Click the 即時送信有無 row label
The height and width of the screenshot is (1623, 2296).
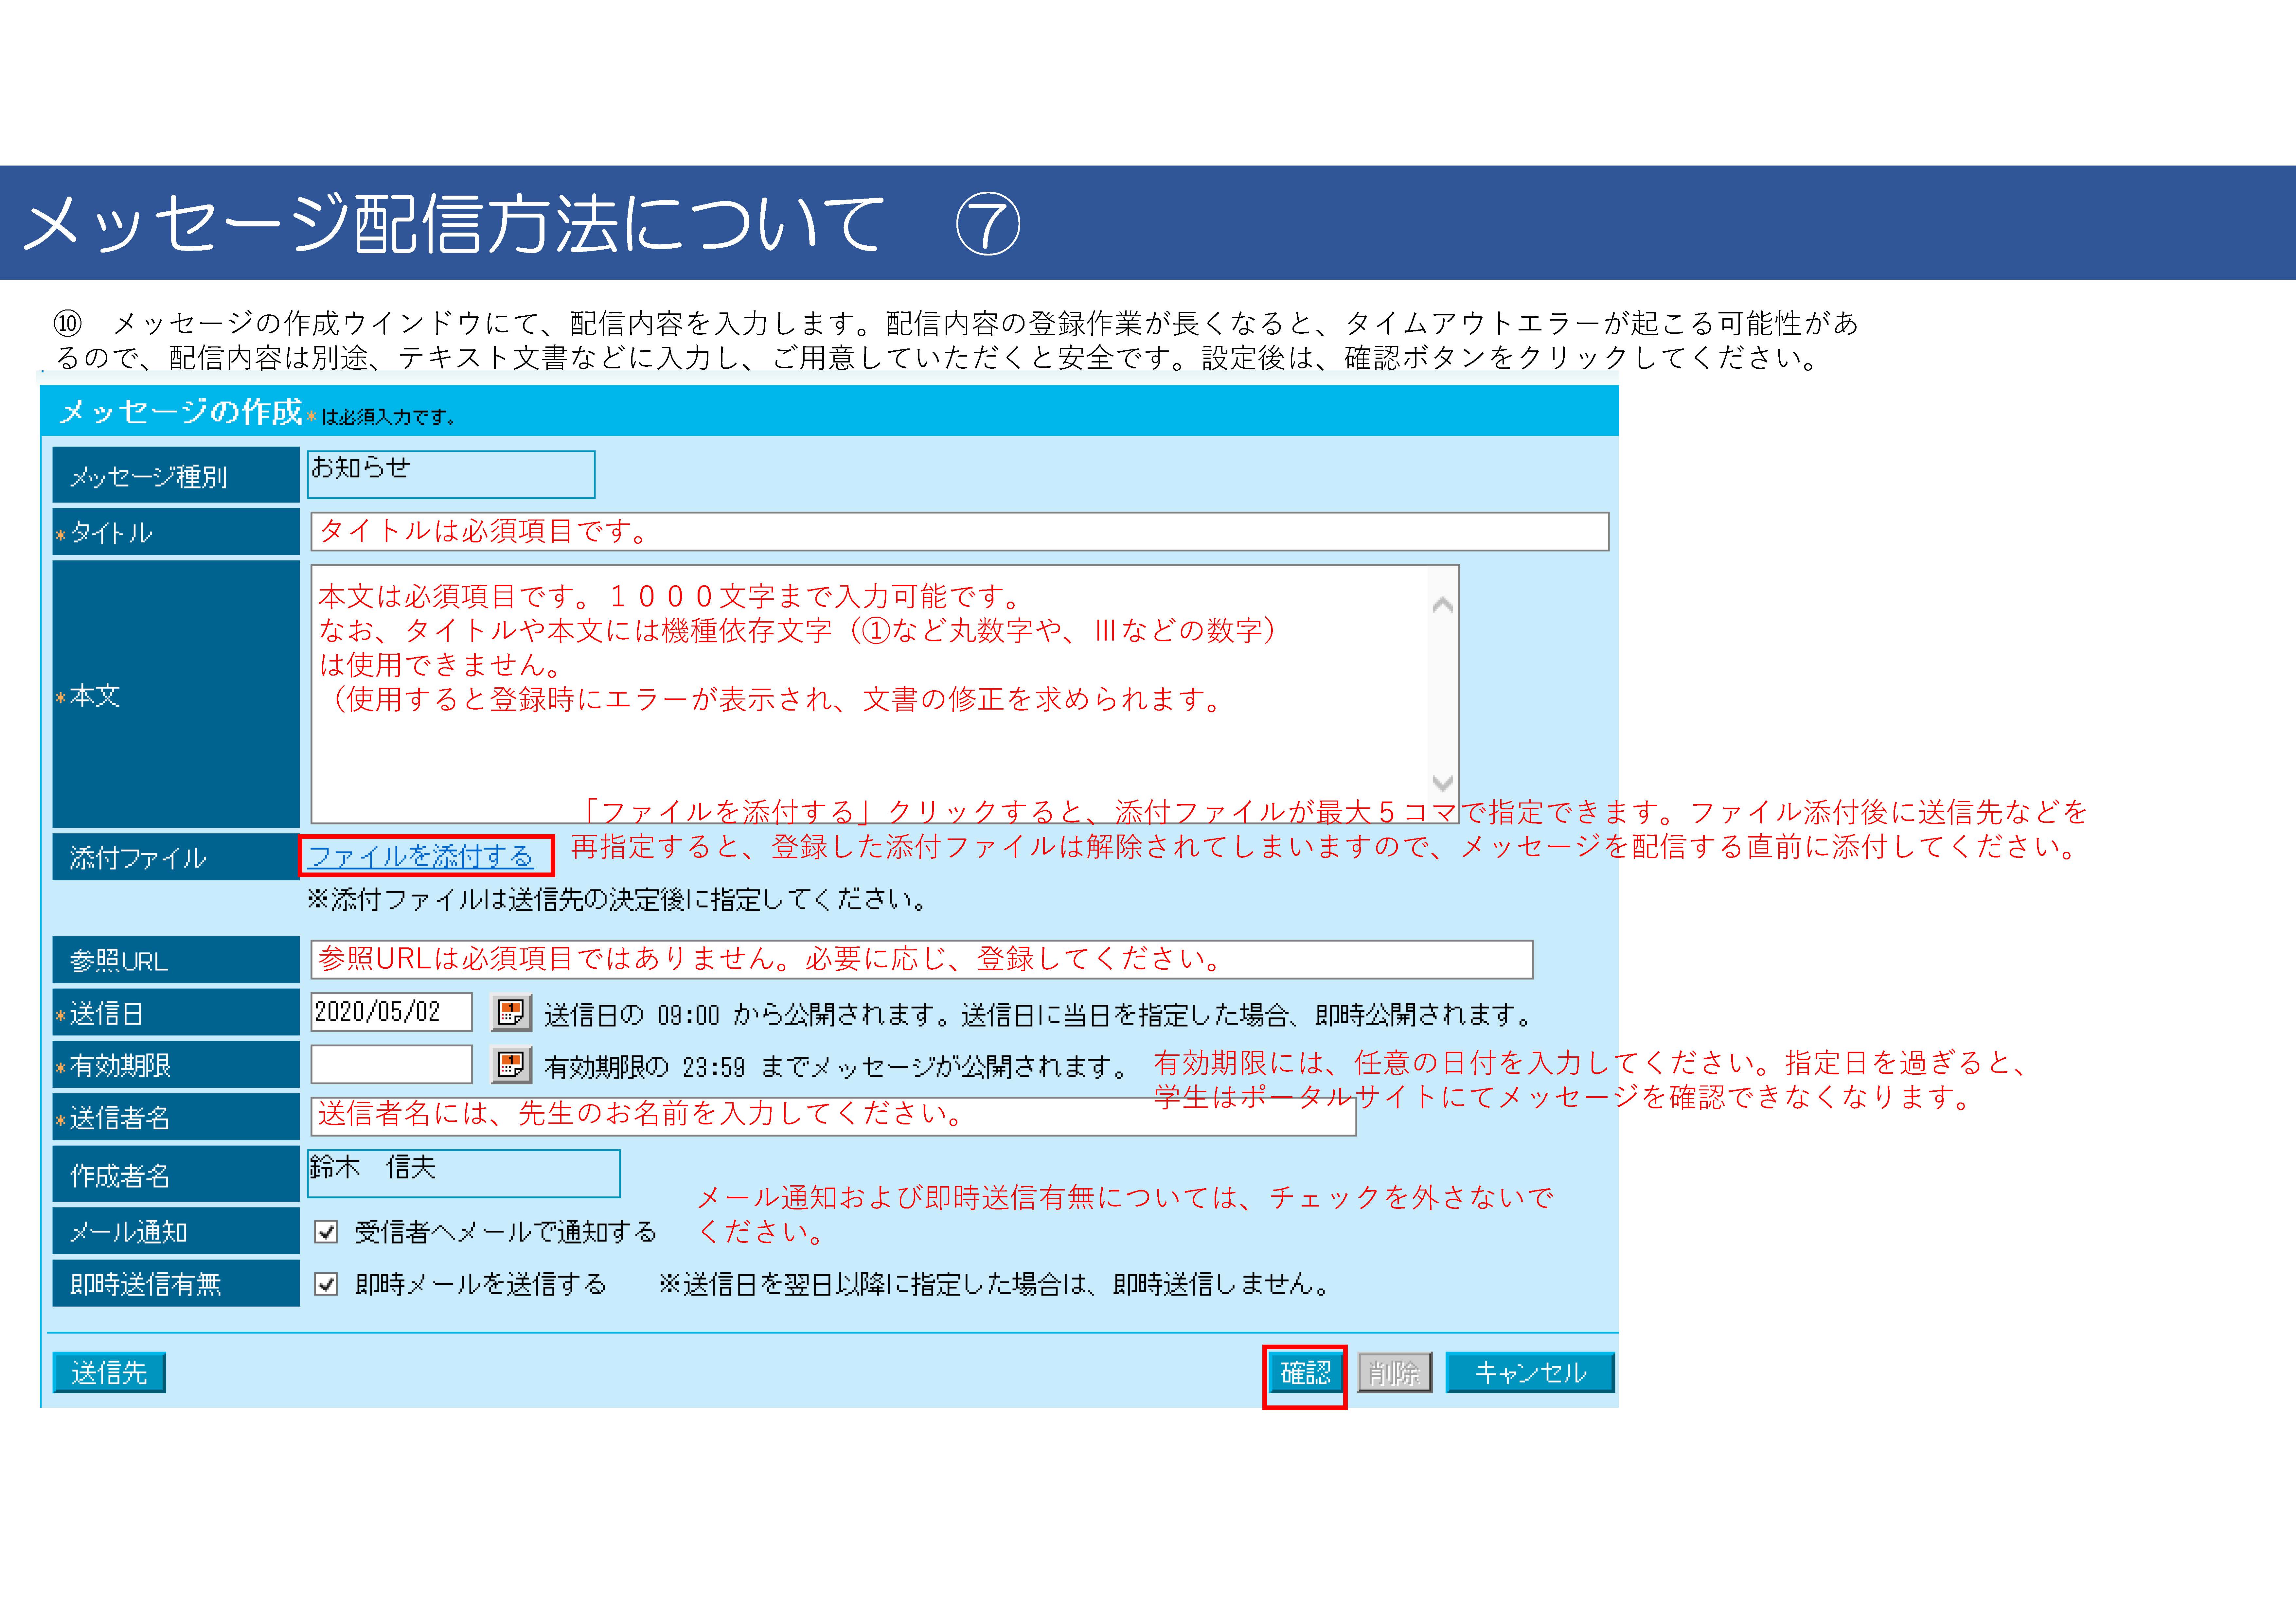[176, 1283]
